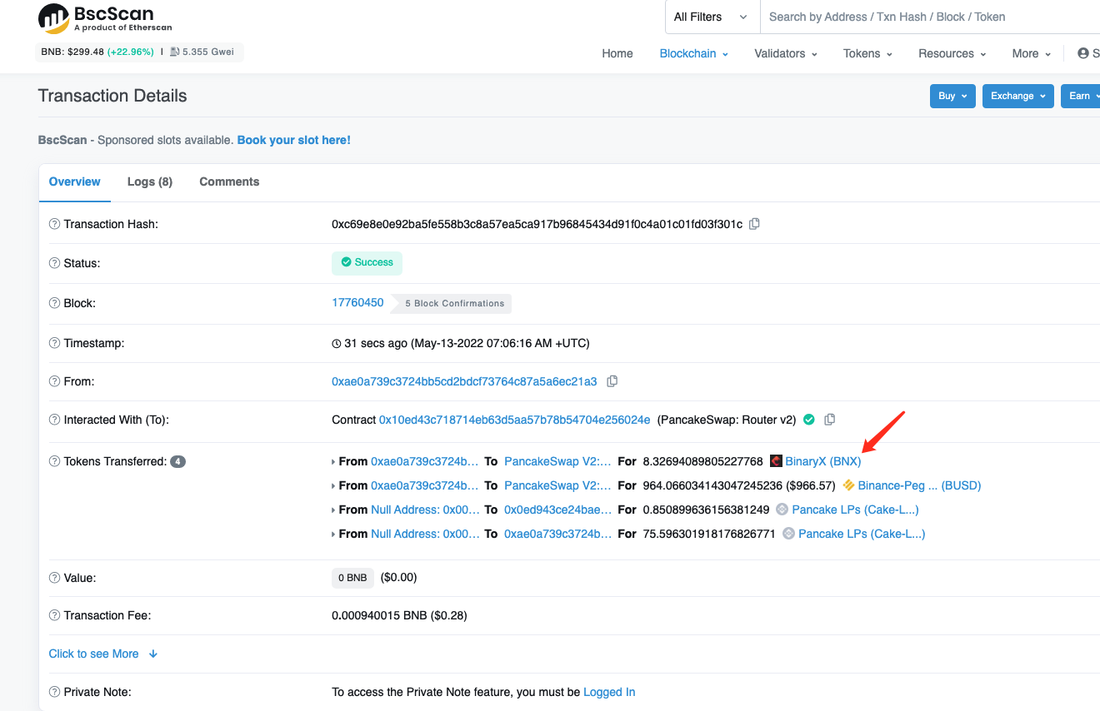Switch to the Comments tab
1100x711 pixels.
click(229, 181)
